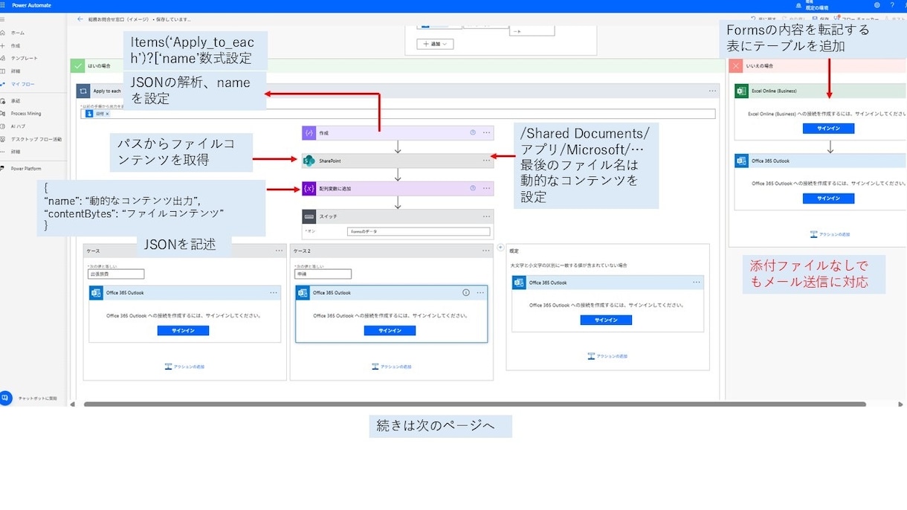907x510 pixels.
Task: Click the scrollbar left arrow
Action: (72, 404)
